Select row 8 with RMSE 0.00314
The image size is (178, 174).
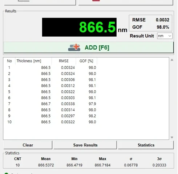(50, 110)
